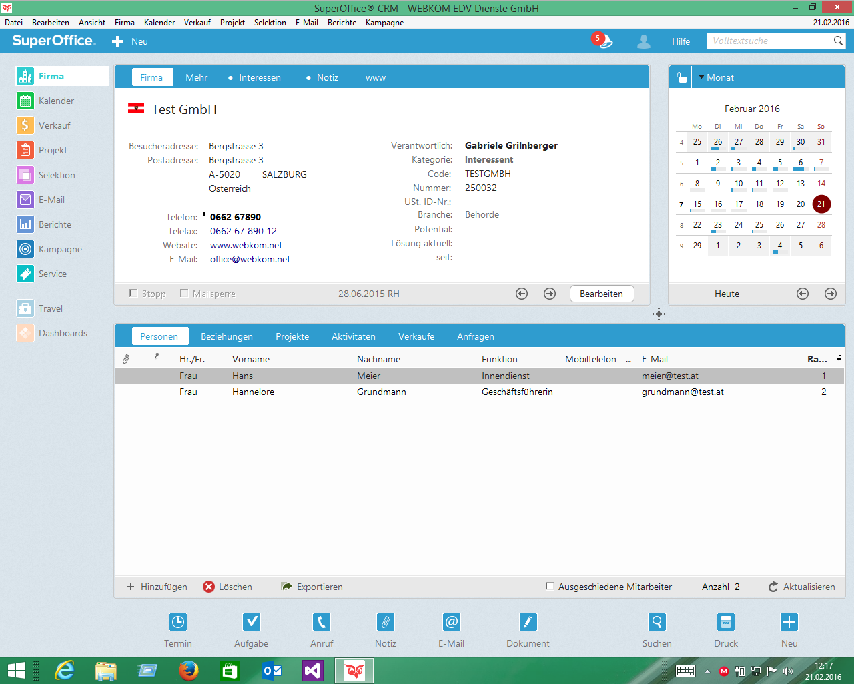Switch to the Beziehungen tab

[227, 336]
